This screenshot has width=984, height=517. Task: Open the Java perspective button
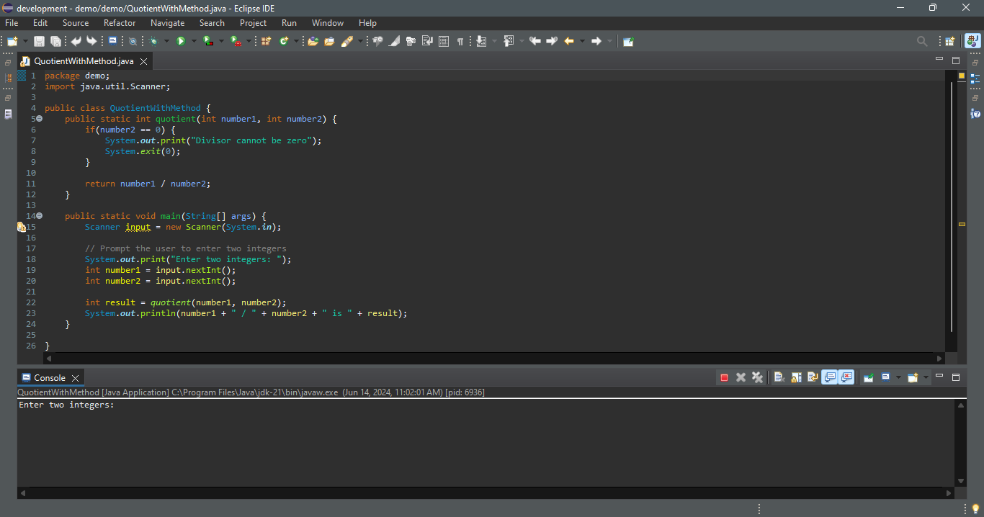tap(972, 41)
